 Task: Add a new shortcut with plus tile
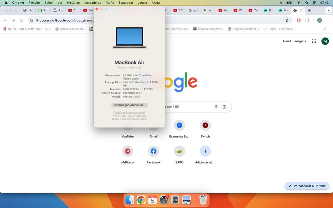click(x=205, y=155)
